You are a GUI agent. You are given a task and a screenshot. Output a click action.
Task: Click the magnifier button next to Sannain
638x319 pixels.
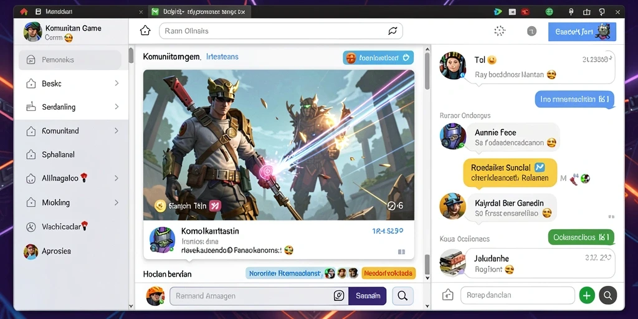click(x=403, y=296)
